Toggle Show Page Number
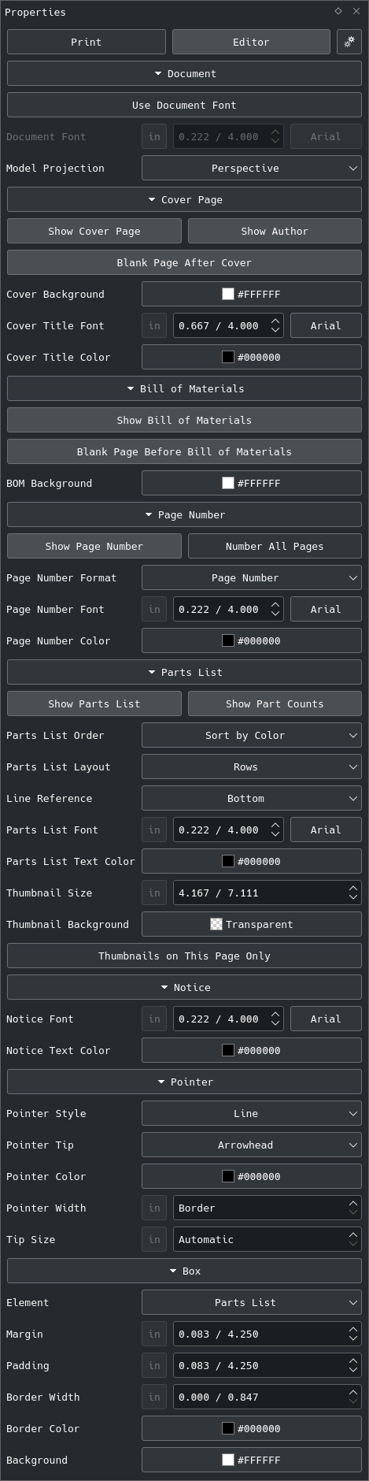The height and width of the screenshot is (1481, 369). [94, 546]
